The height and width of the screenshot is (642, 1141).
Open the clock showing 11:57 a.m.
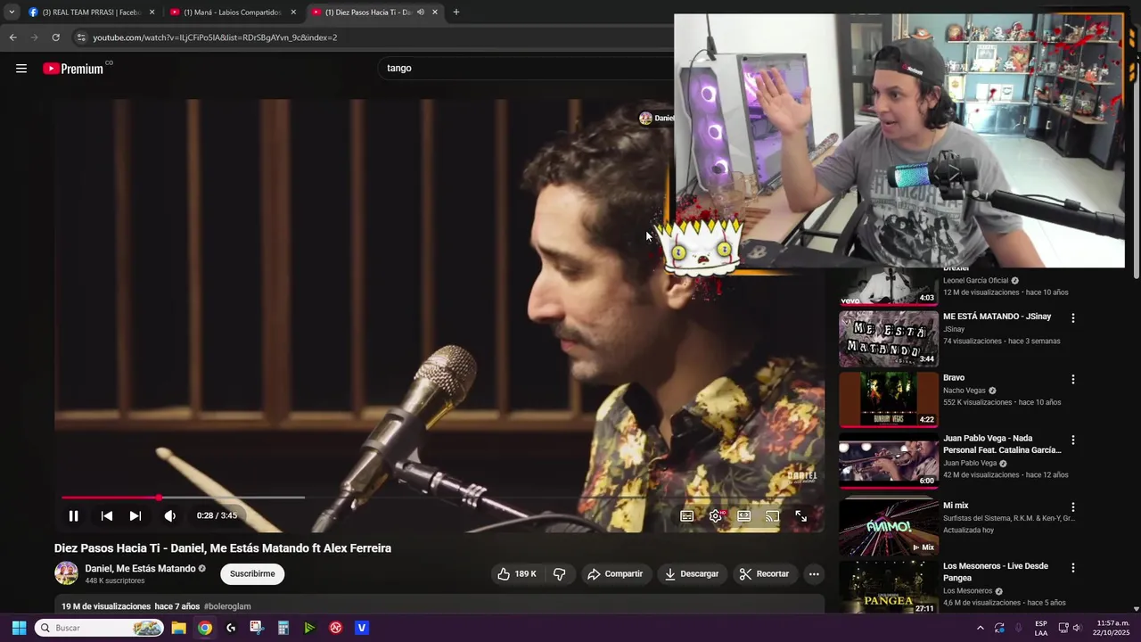pyautogui.click(x=1112, y=628)
